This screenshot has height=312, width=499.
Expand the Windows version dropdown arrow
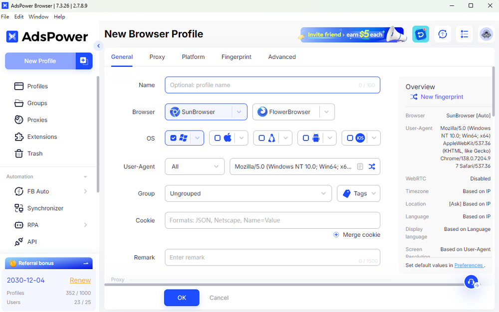pyautogui.click(x=197, y=138)
